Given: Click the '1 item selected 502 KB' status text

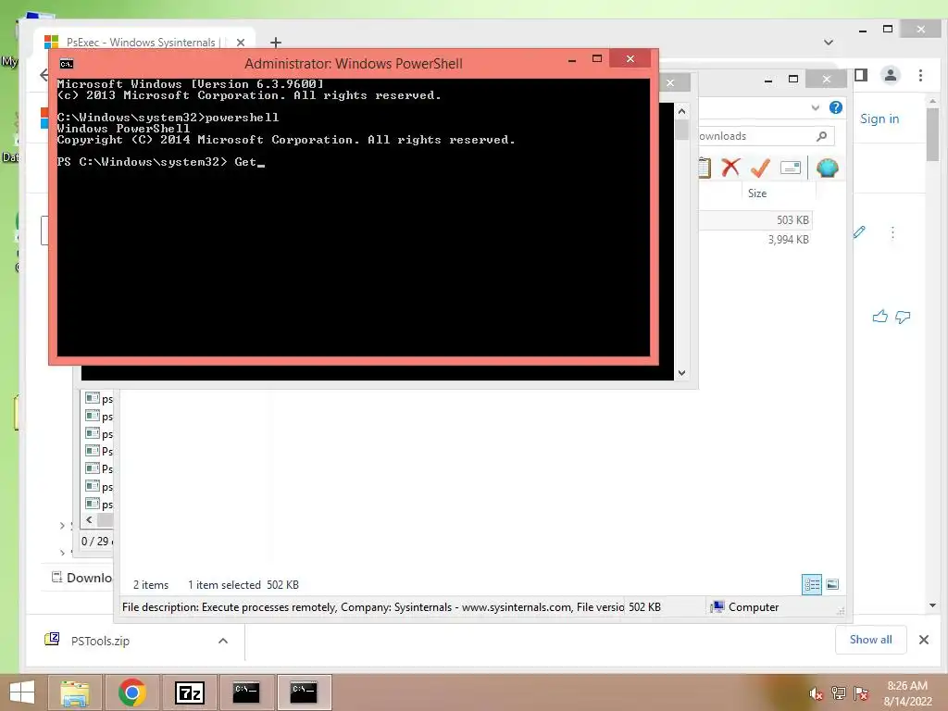Looking at the screenshot, I should pyautogui.click(x=243, y=585).
